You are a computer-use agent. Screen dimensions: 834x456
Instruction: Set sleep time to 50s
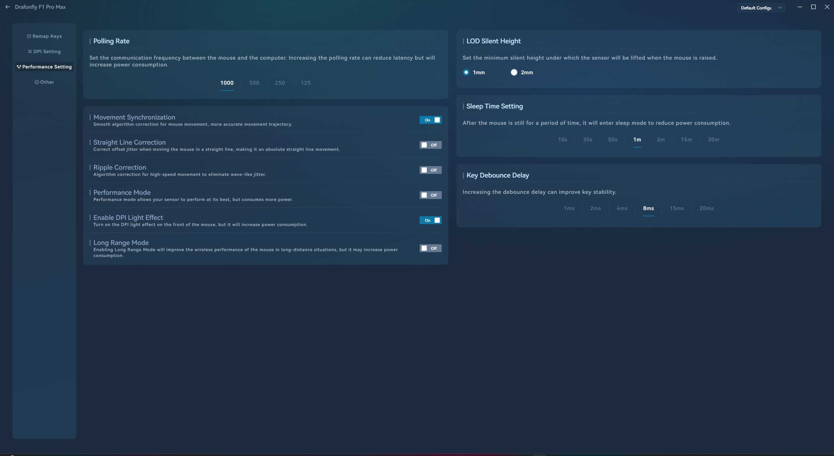point(613,139)
